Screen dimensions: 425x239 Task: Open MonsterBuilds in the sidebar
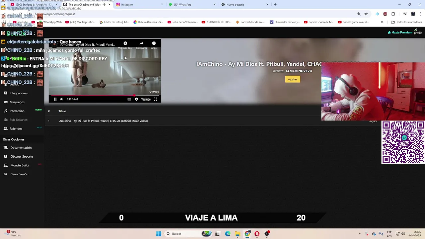coord(20,165)
